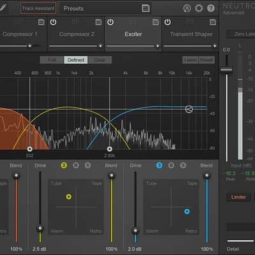255x255 pixels.
Task: Click the blue band 100% blend value
Action: click(x=207, y=249)
